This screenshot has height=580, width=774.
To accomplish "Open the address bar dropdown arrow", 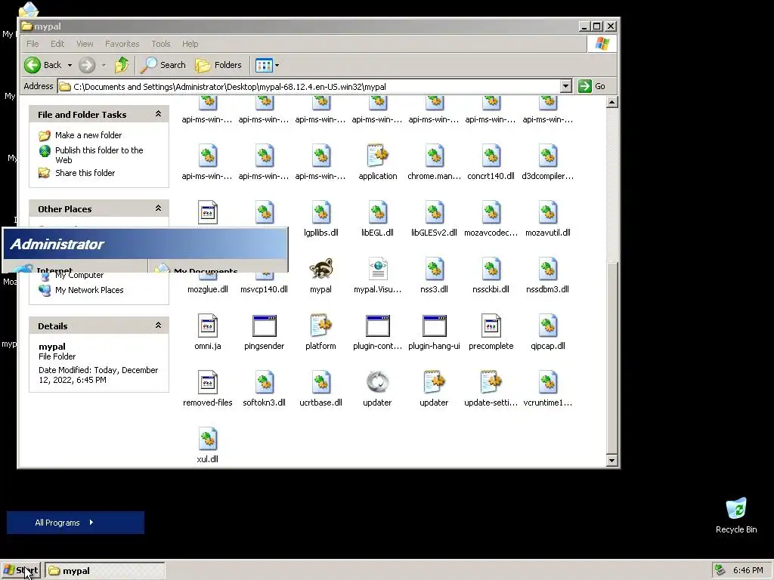I will [566, 86].
